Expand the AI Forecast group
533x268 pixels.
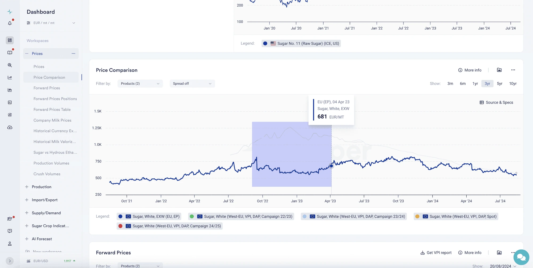tap(27, 239)
